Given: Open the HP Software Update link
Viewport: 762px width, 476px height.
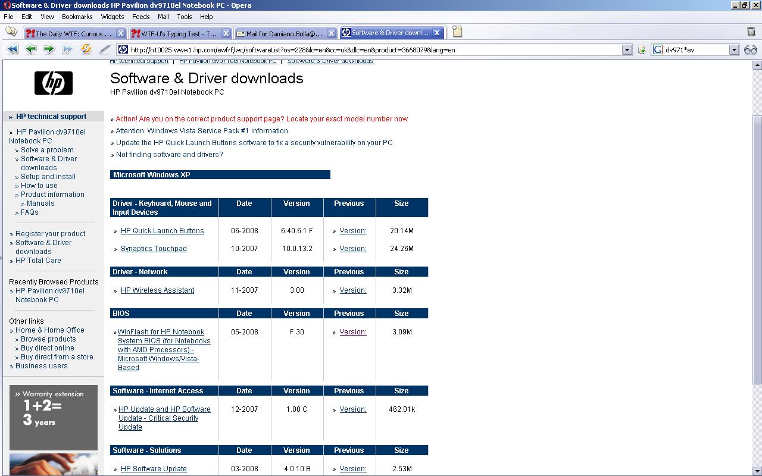Looking at the screenshot, I should [x=154, y=469].
